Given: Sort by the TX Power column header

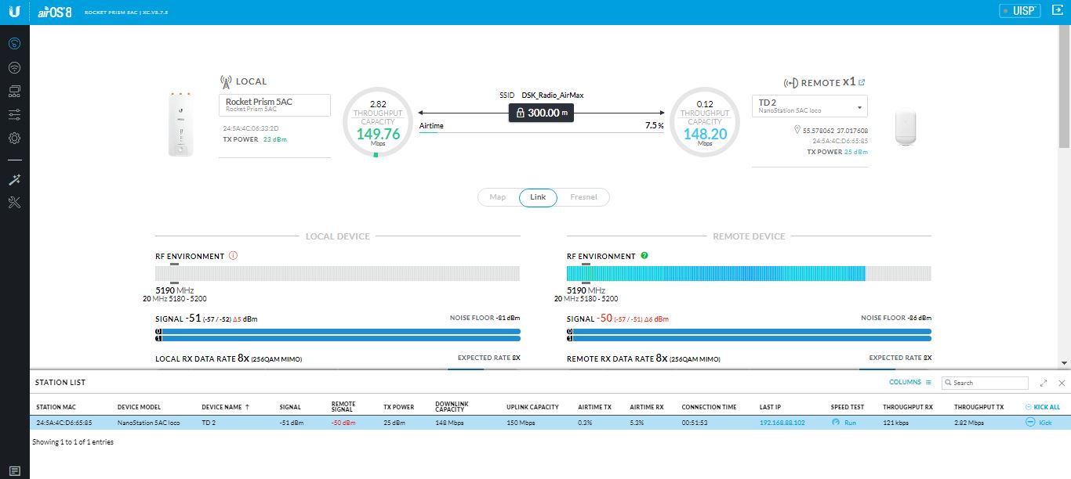Looking at the screenshot, I should [398, 407].
